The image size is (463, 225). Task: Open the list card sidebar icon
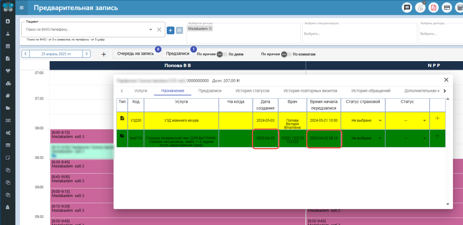tap(8, 145)
